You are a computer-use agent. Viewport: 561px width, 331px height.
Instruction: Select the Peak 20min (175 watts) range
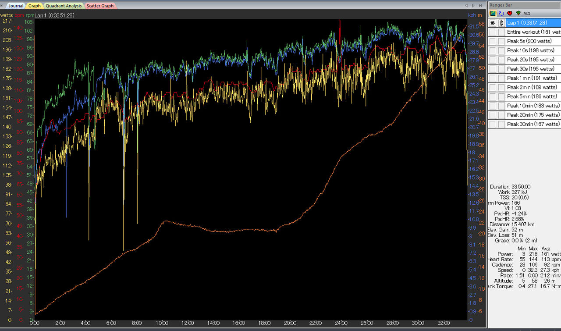pyautogui.click(x=533, y=115)
